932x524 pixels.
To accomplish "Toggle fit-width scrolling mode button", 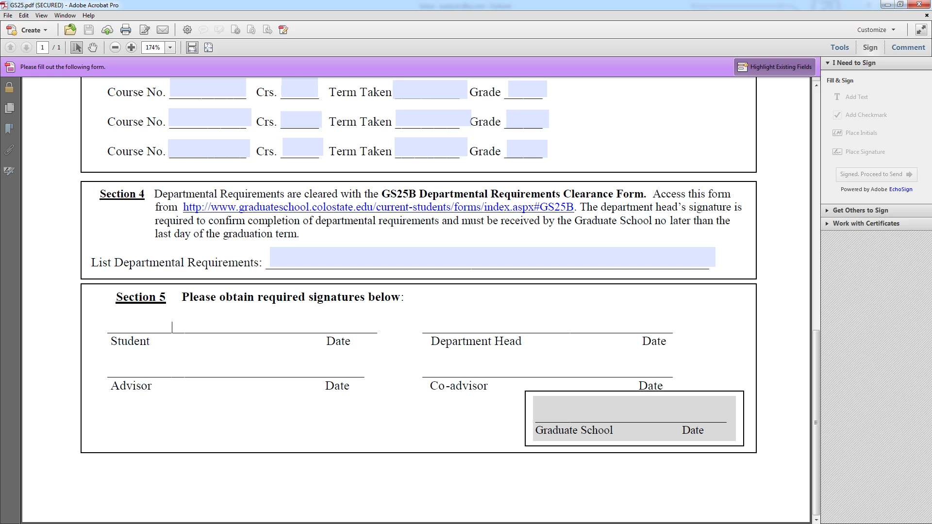I will 192,48.
